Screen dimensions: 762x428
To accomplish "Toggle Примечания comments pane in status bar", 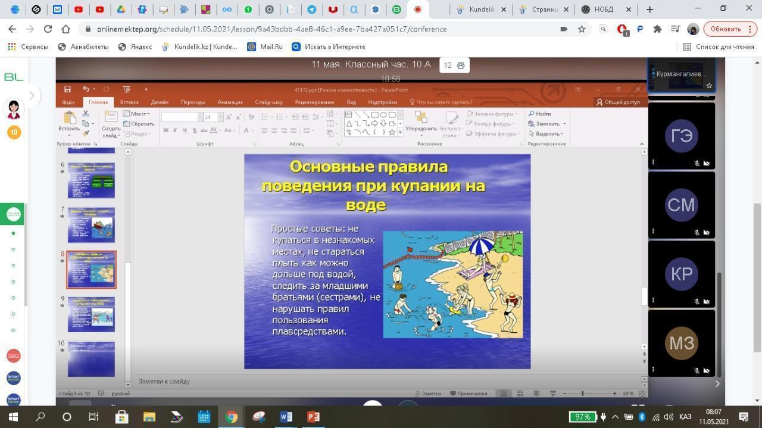I will [469, 393].
